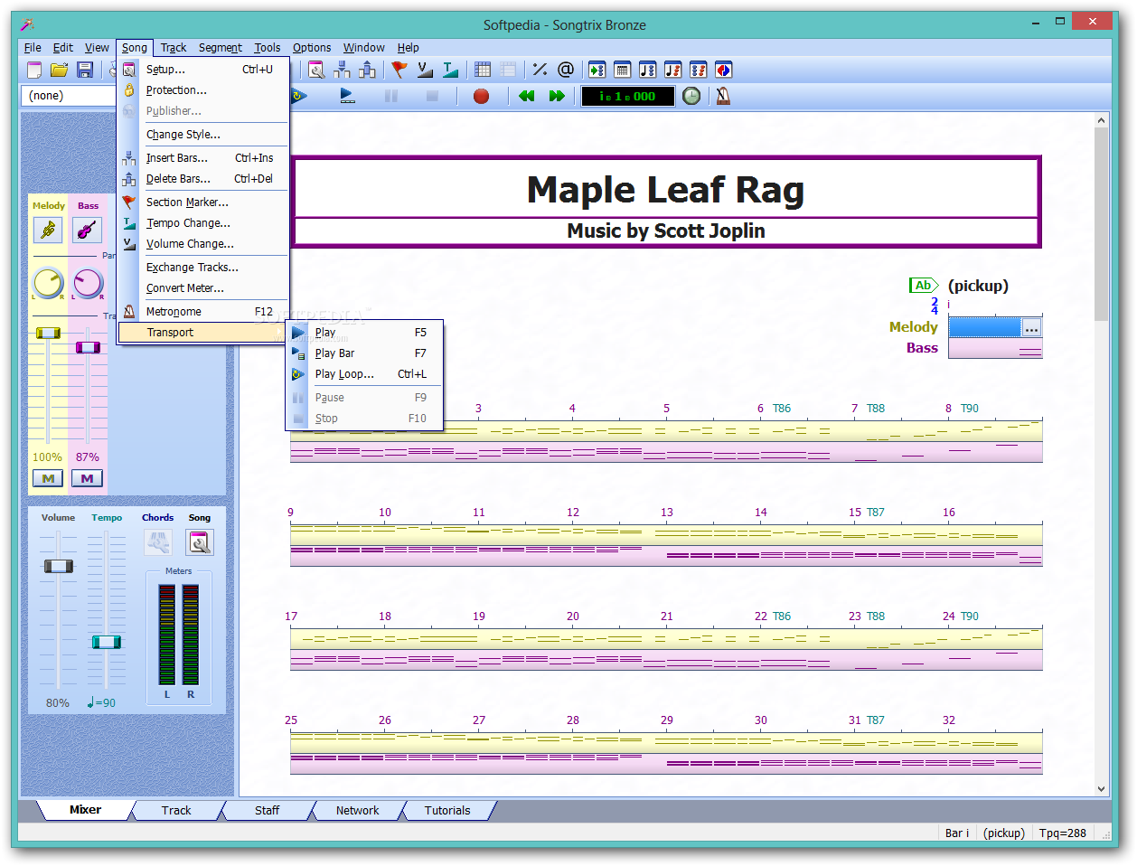This screenshot has width=1137, height=866.
Task: Expand the Transport submenu item
Action: tap(203, 333)
